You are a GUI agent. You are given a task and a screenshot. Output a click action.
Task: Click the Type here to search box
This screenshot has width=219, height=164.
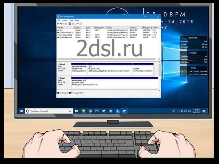coord(49,111)
